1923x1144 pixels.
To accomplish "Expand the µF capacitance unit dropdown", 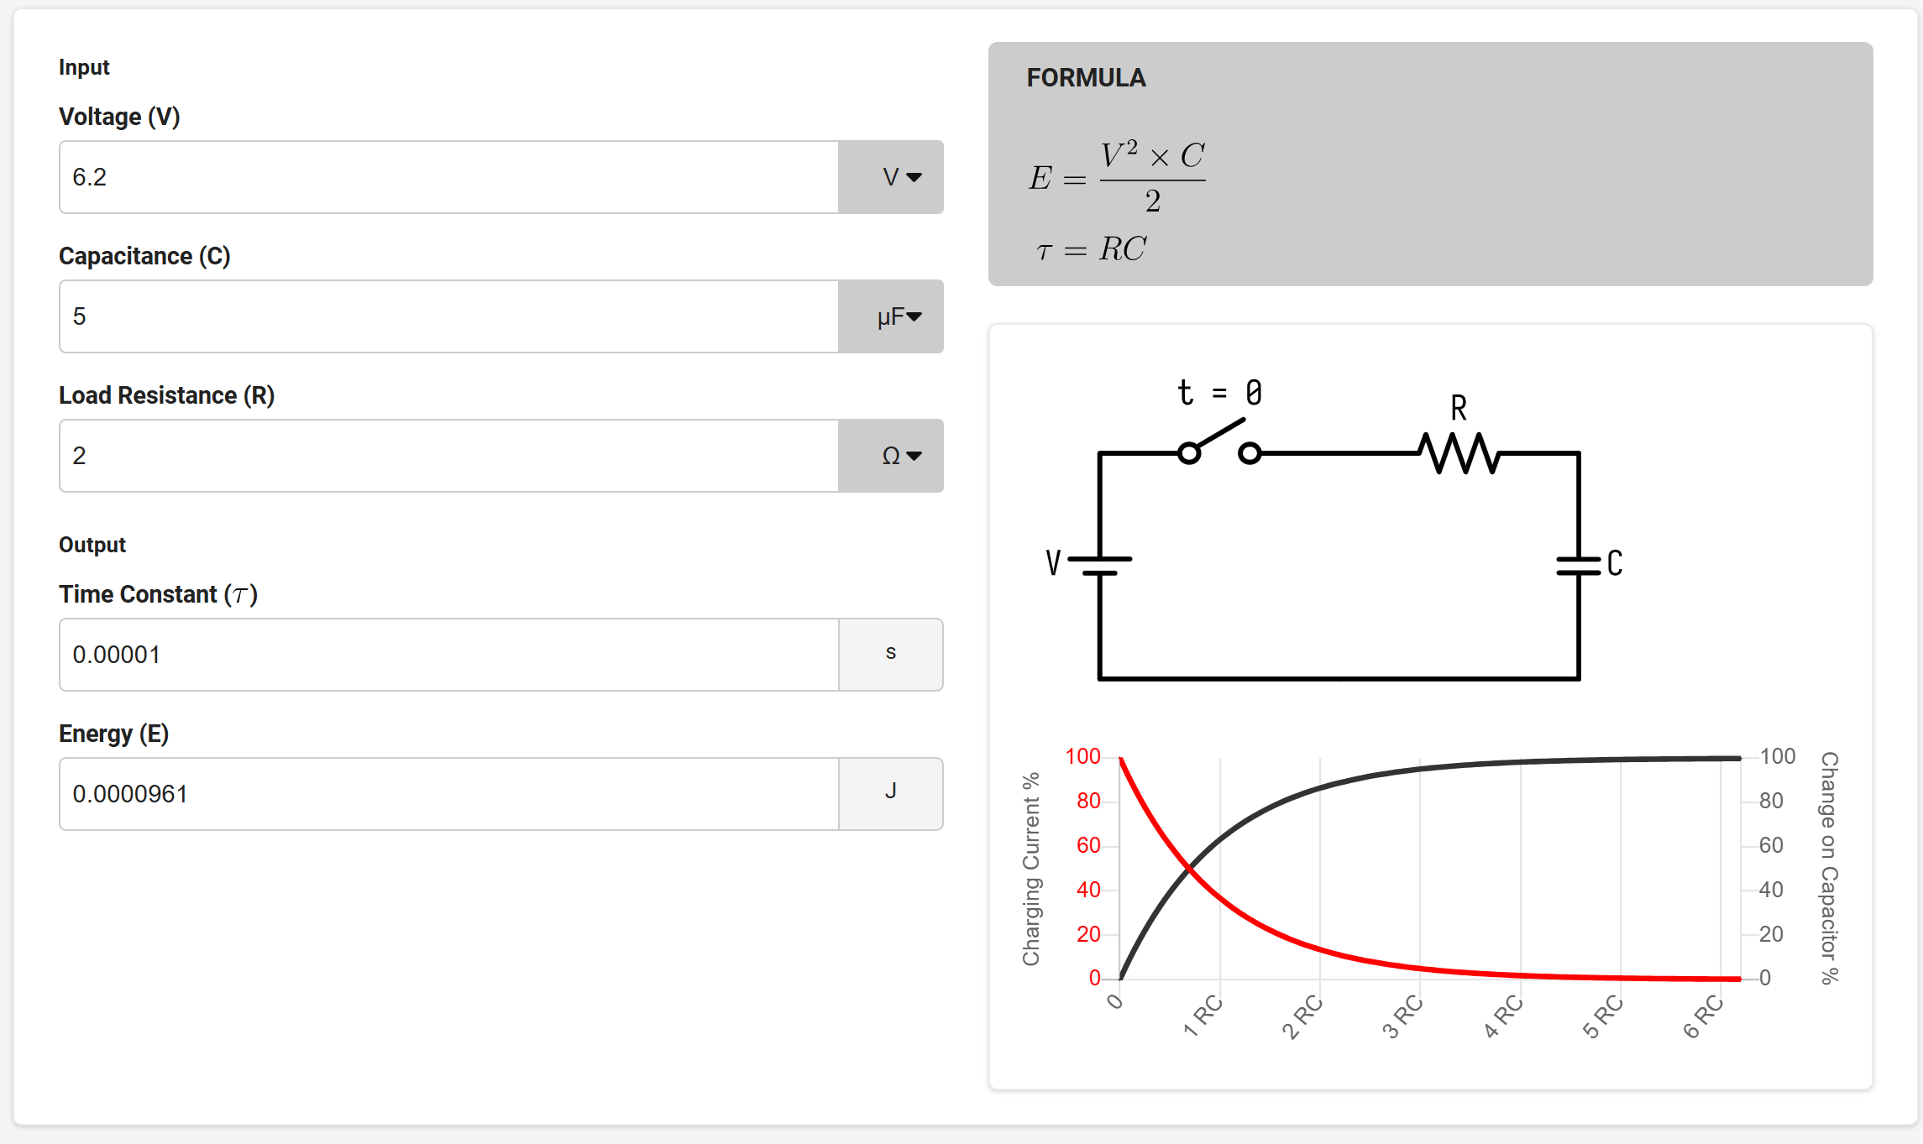I will (x=891, y=316).
